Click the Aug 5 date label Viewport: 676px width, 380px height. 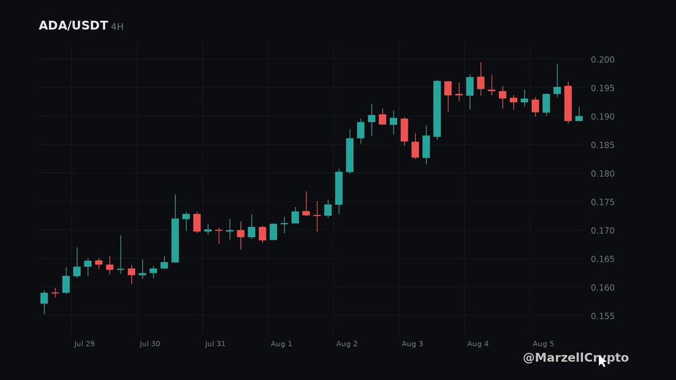coord(543,343)
